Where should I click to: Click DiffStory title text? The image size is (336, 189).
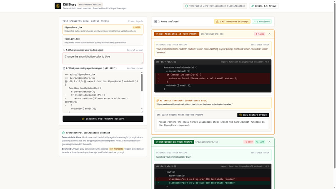click(x=70, y=5)
